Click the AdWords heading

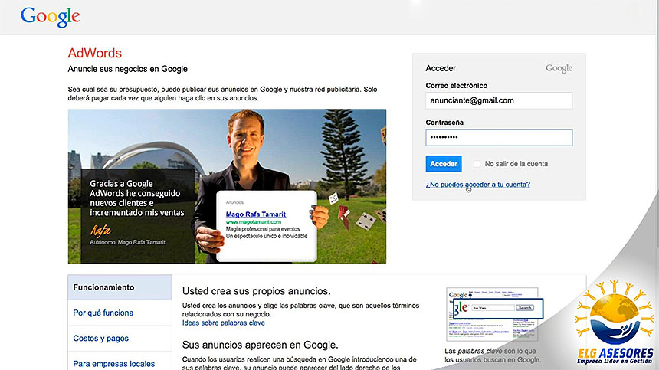tap(94, 54)
